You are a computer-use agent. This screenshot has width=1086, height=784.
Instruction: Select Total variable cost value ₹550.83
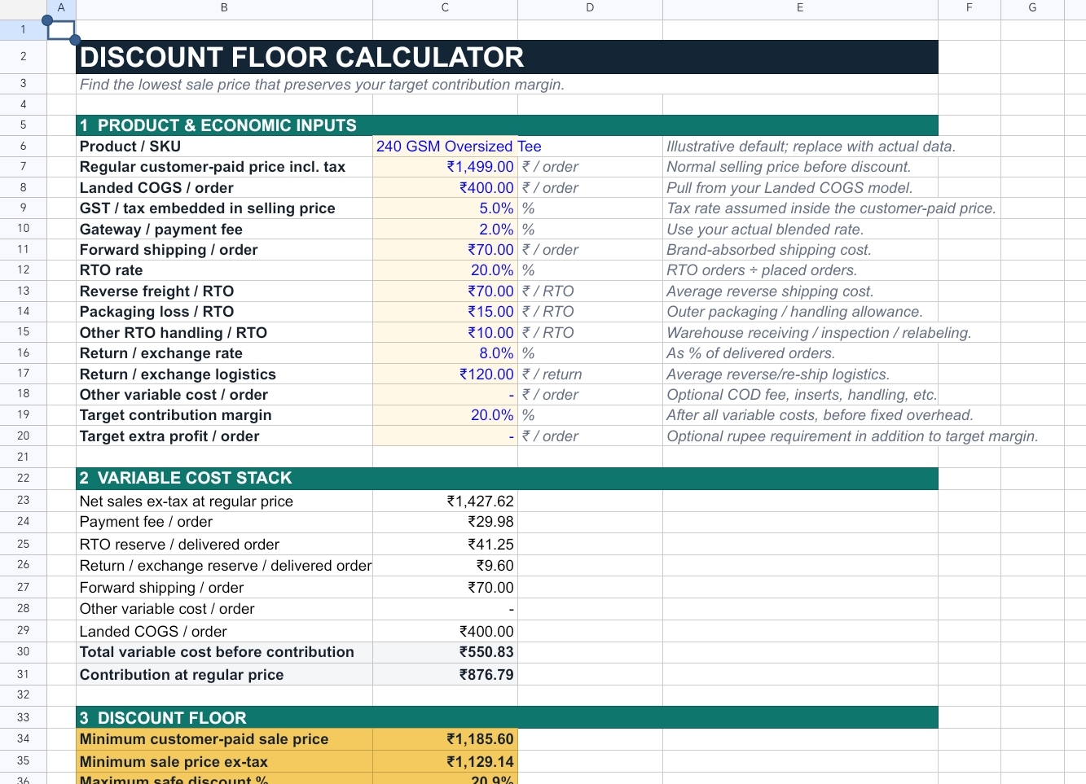tap(445, 652)
